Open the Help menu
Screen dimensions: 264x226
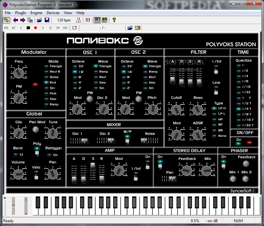click(80, 13)
